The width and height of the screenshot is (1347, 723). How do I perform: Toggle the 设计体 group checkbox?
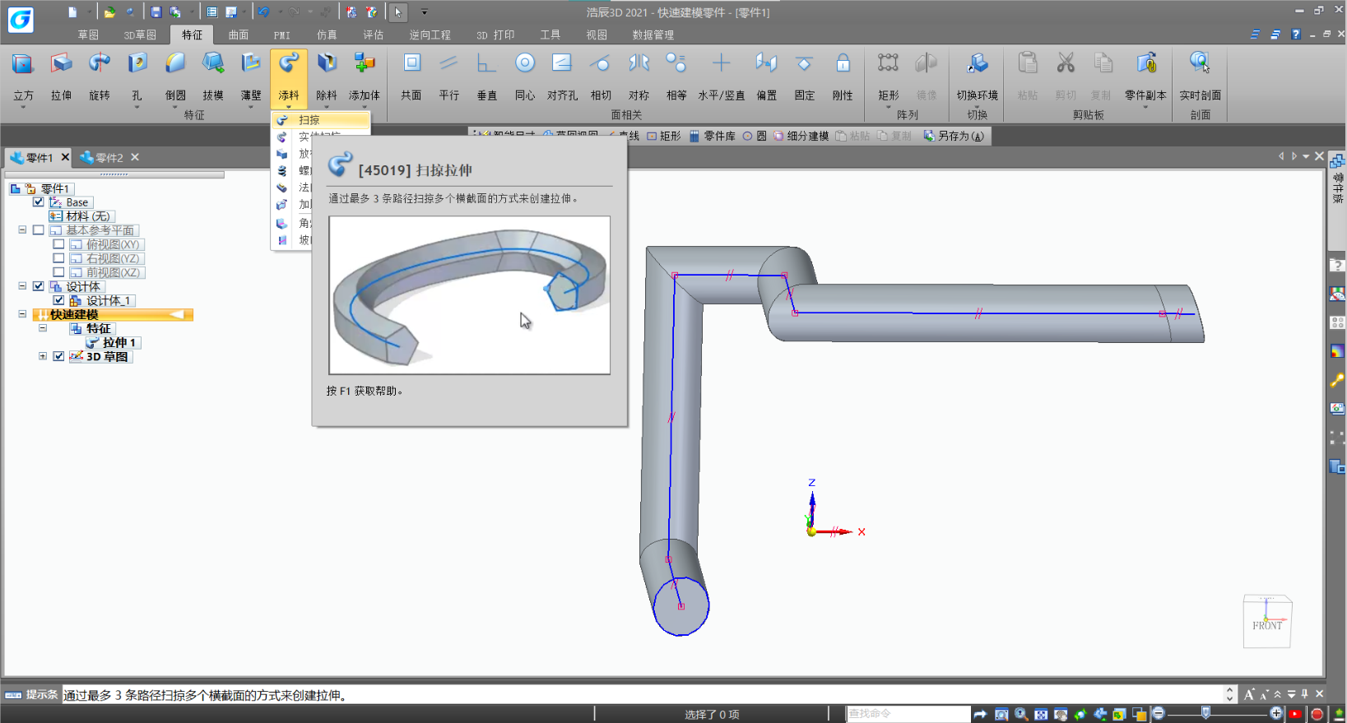pyautogui.click(x=38, y=286)
